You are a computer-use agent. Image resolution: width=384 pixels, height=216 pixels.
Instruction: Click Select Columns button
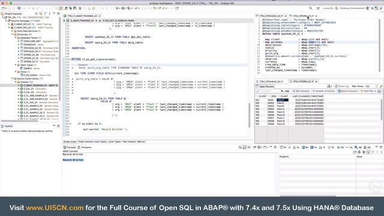(348, 91)
